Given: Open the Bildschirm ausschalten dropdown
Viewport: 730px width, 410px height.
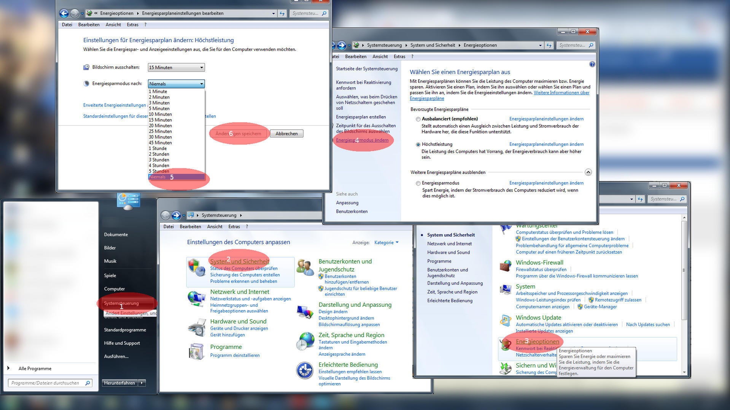Looking at the screenshot, I should 176,68.
